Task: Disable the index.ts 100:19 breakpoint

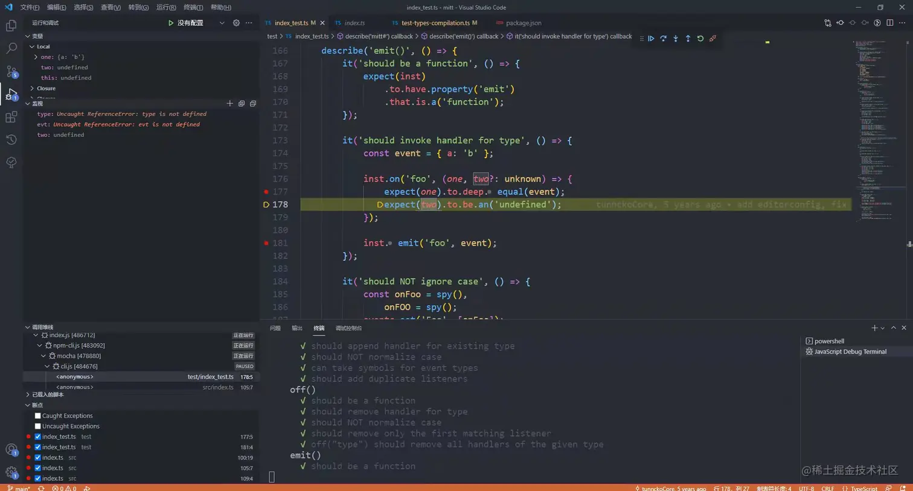Action: pyautogui.click(x=37, y=458)
